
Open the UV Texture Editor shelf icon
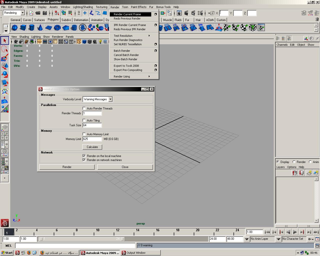(261, 27)
